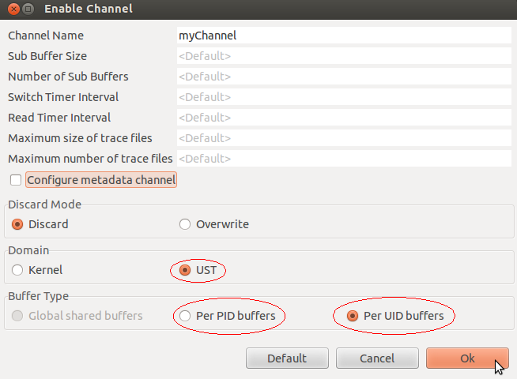
Task: Click the Maximum number of trace files field
Action: 344,159
